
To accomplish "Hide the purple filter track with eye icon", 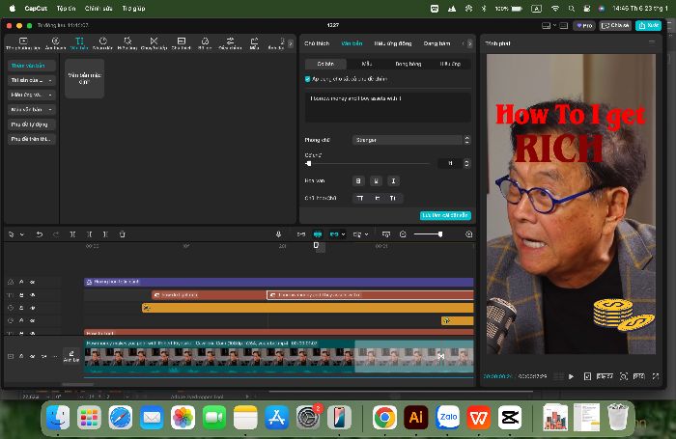I will tap(32, 282).
